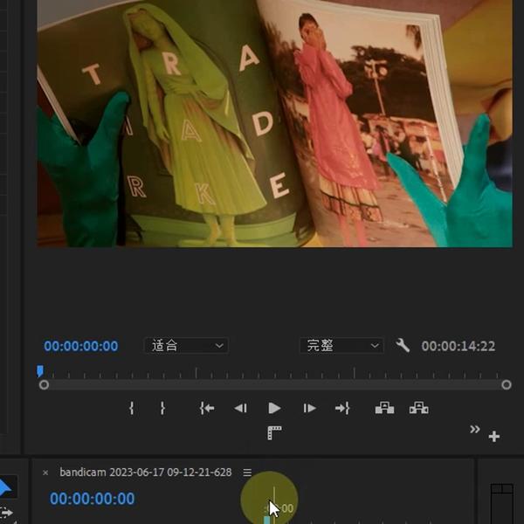Screen dimensions: 524x524
Task: Open monitor settings wrench icon
Action: pos(403,345)
